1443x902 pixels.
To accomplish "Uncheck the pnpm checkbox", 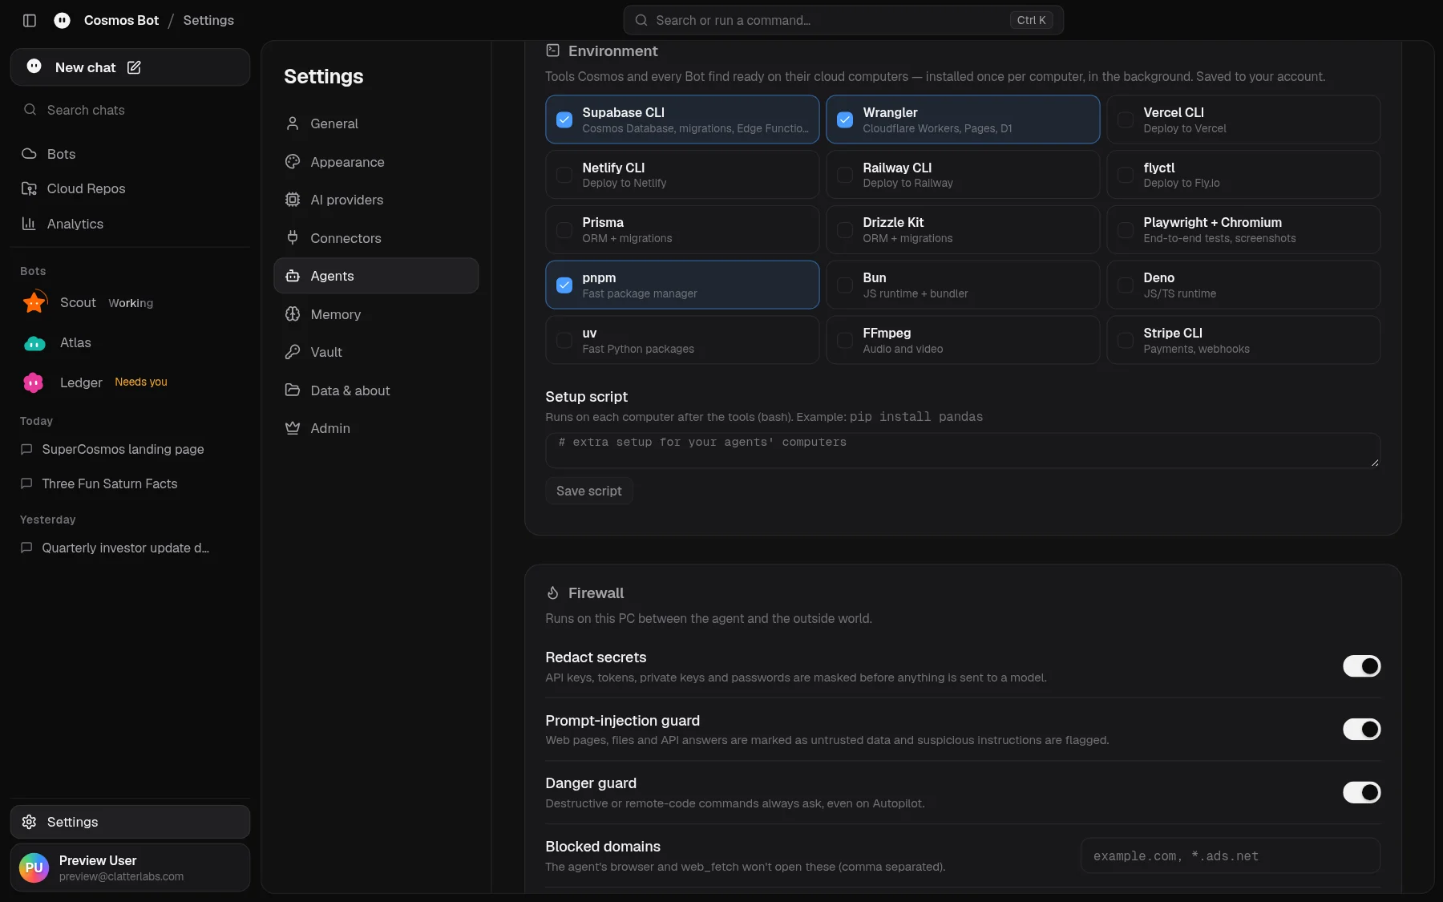I will pyautogui.click(x=564, y=285).
